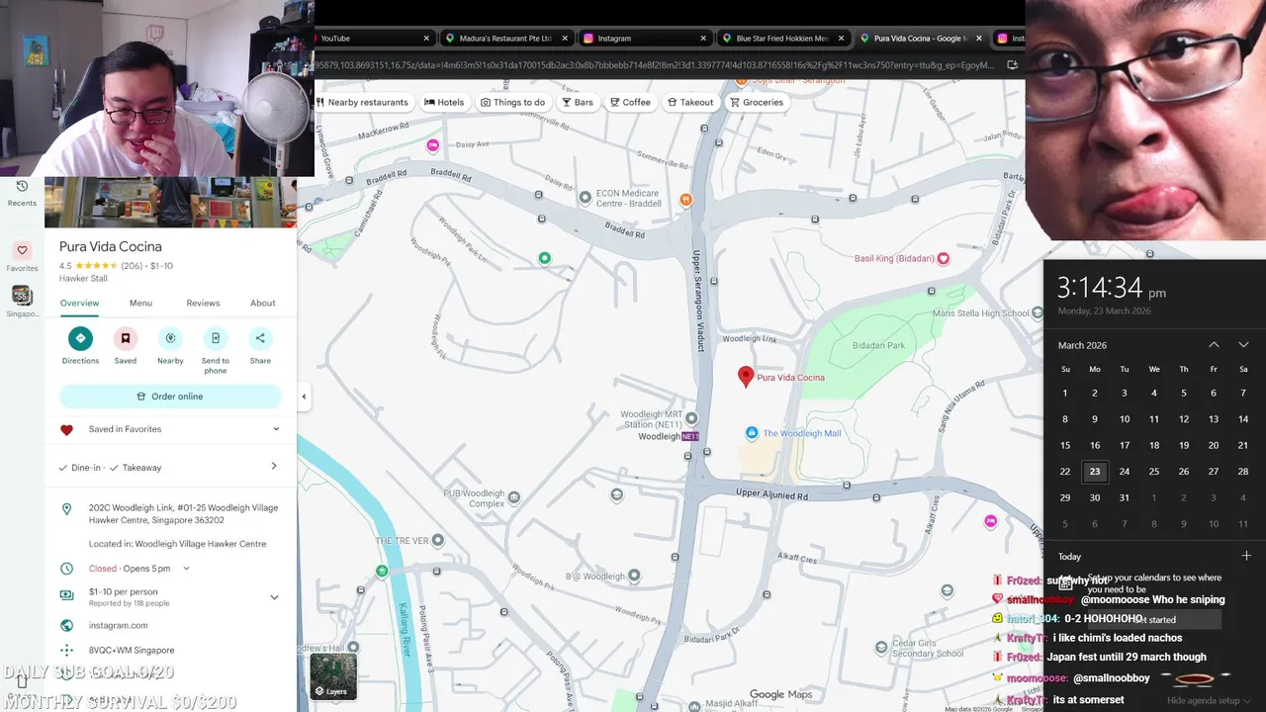Select March 24 in the calendar
The image size is (1266, 712).
pyautogui.click(x=1125, y=471)
